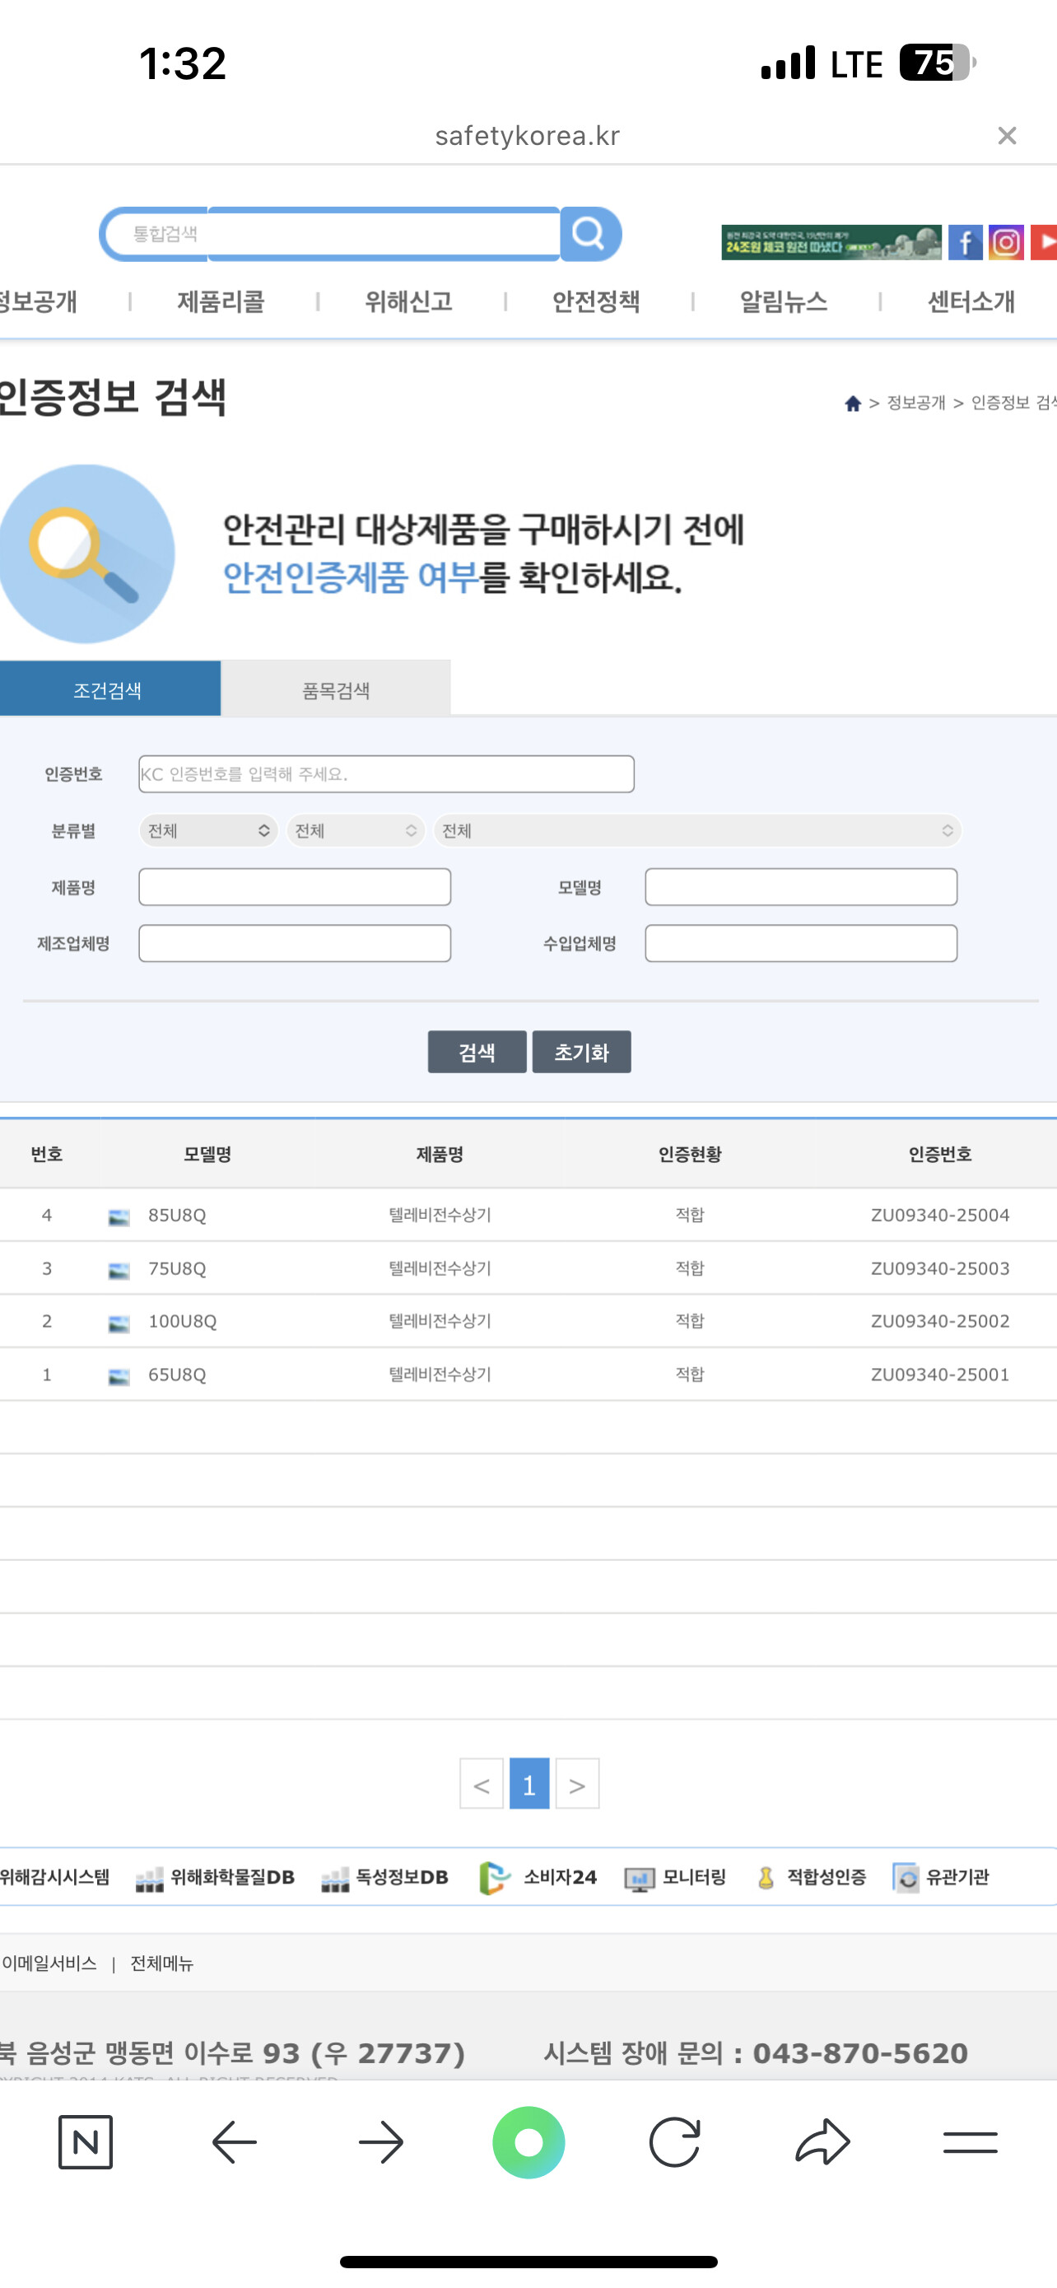Tap the safetykorea.kr address text
This screenshot has height=2288, width=1057.
coord(527,136)
